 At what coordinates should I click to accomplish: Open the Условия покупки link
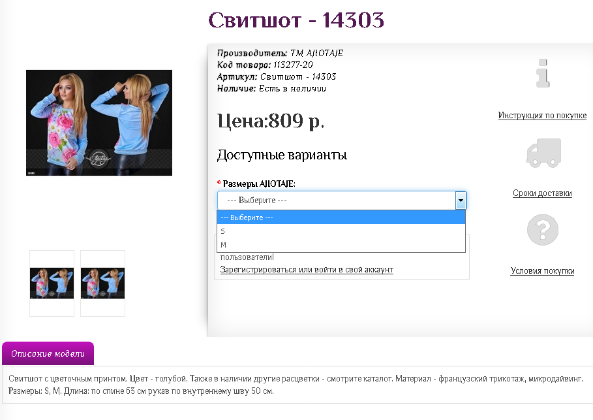542,270
